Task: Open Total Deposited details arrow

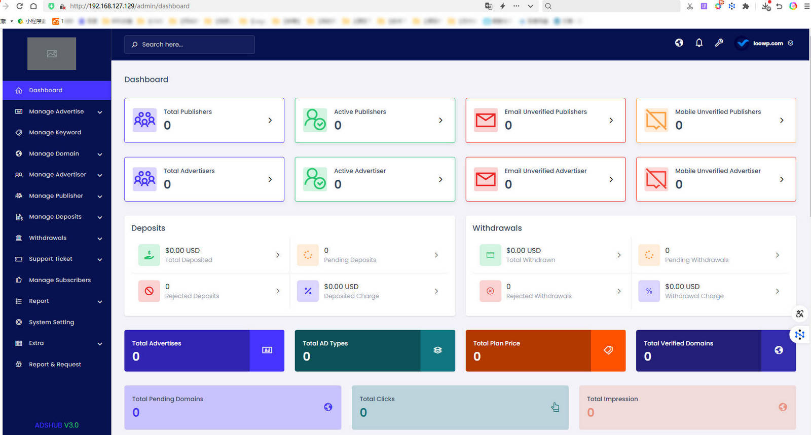Action: click(x=278, y=255)
